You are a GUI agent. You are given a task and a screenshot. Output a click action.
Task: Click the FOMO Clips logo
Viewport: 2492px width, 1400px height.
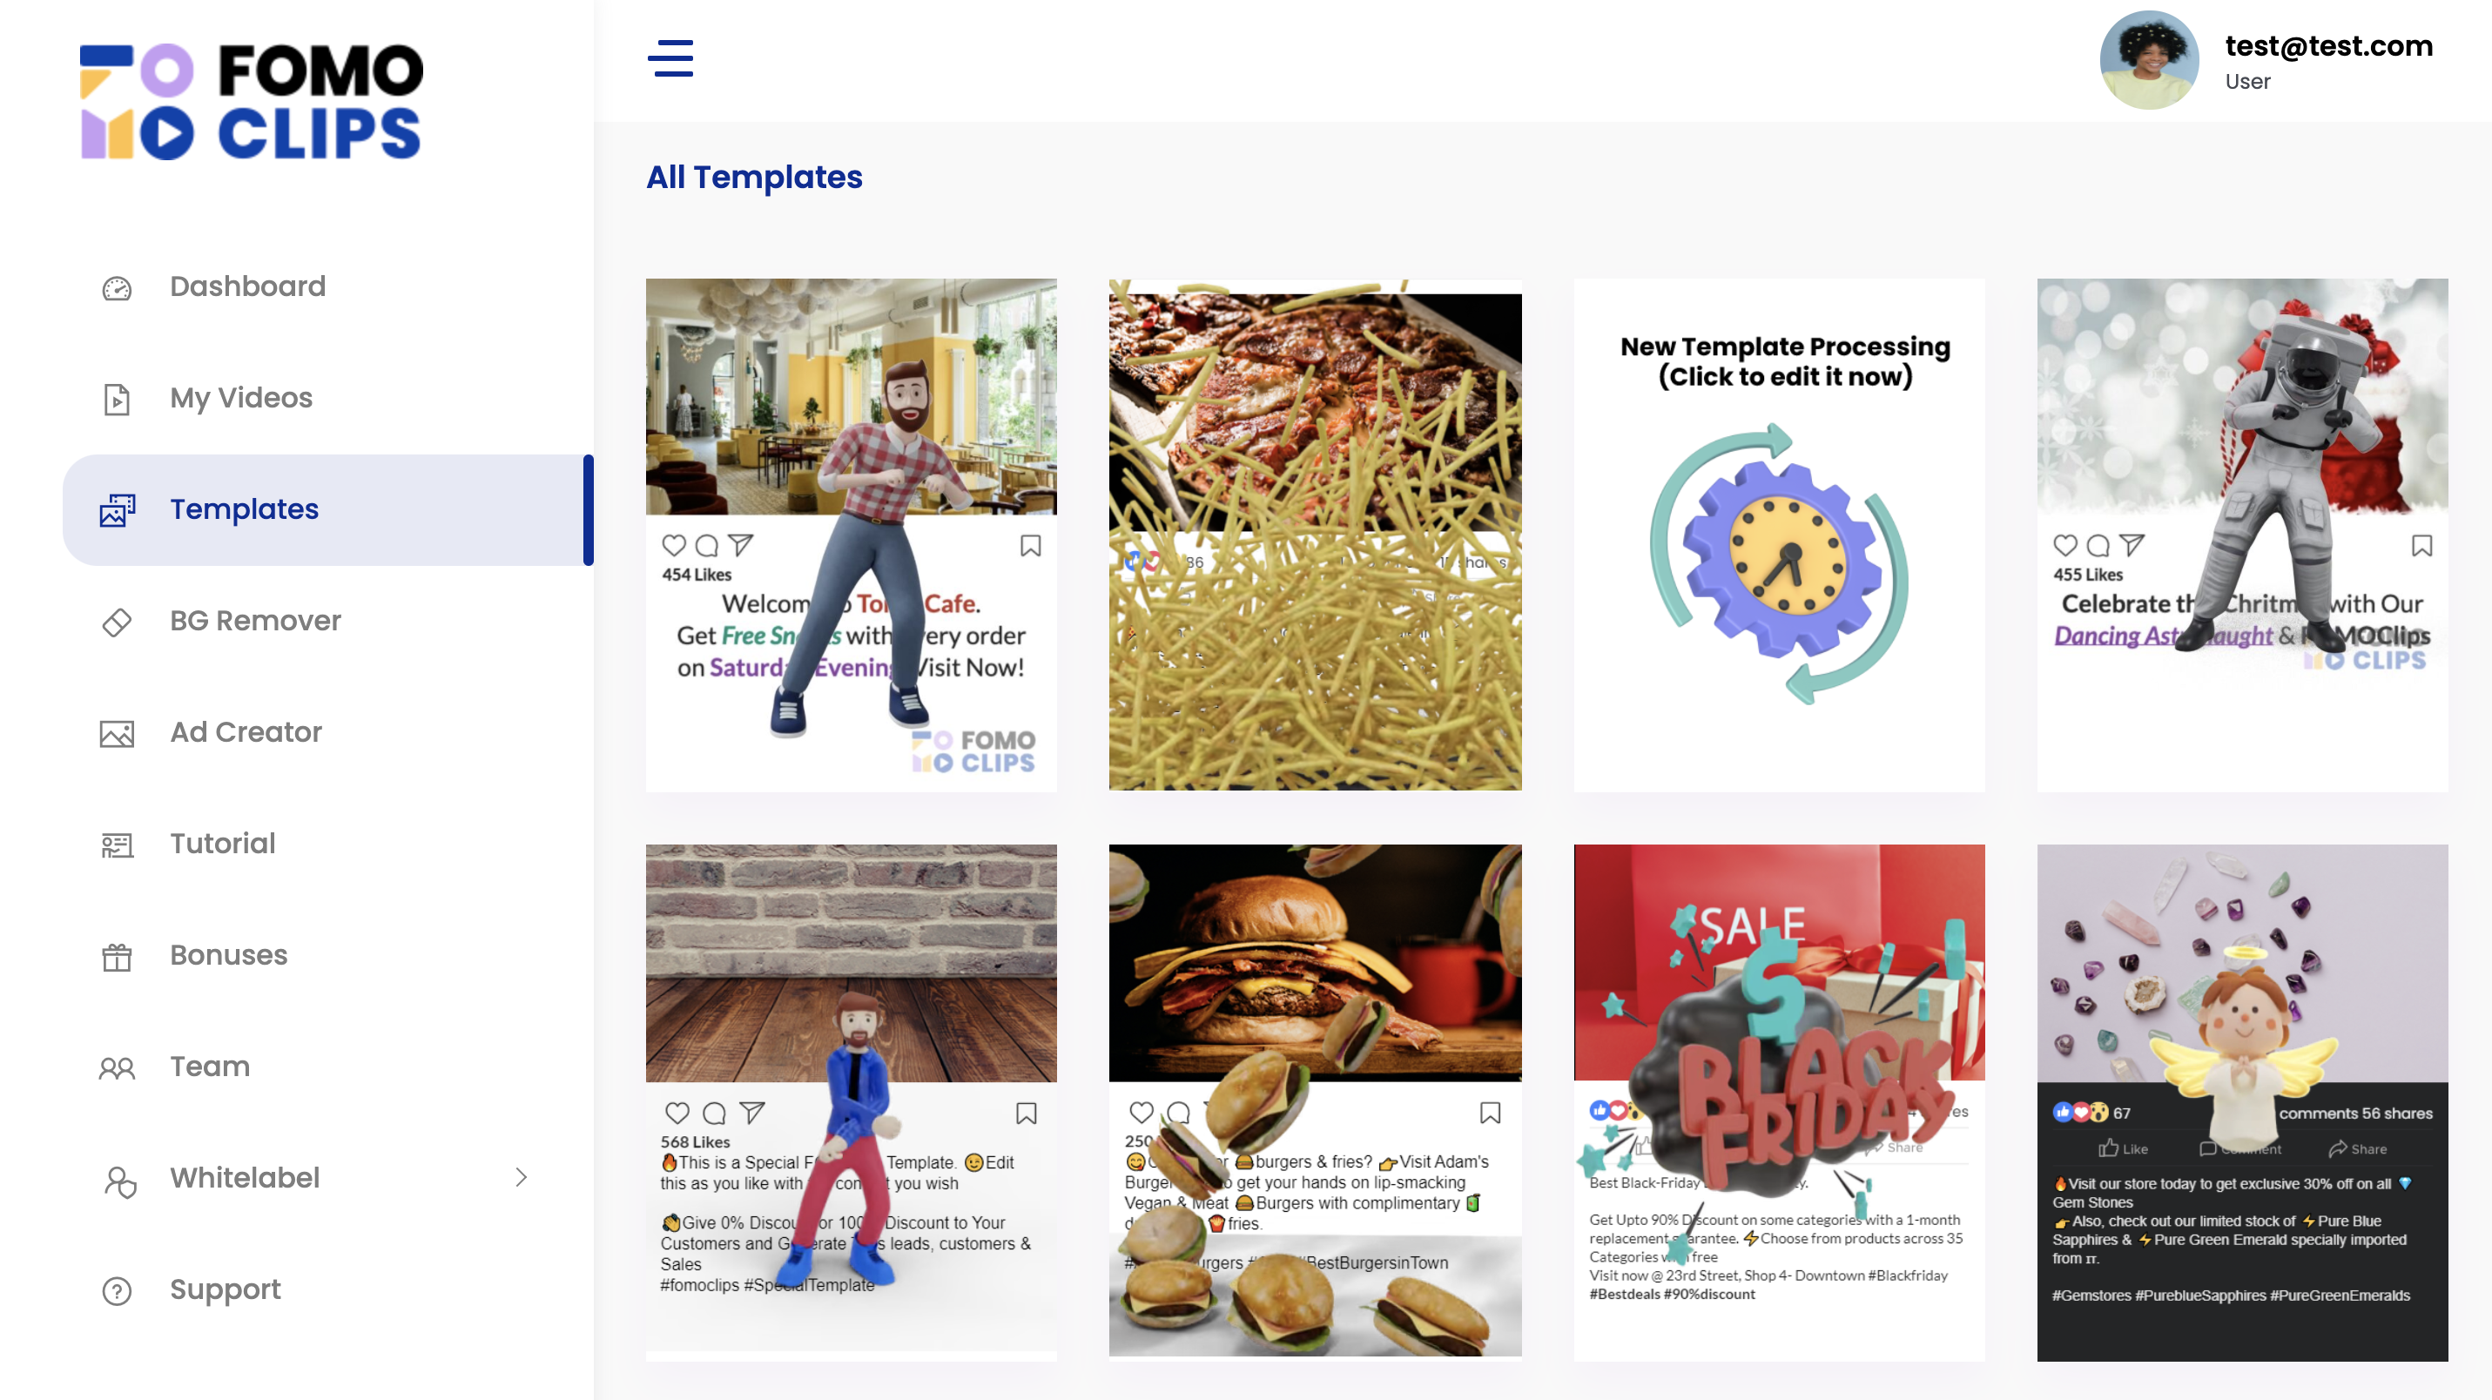click(252, 102)
